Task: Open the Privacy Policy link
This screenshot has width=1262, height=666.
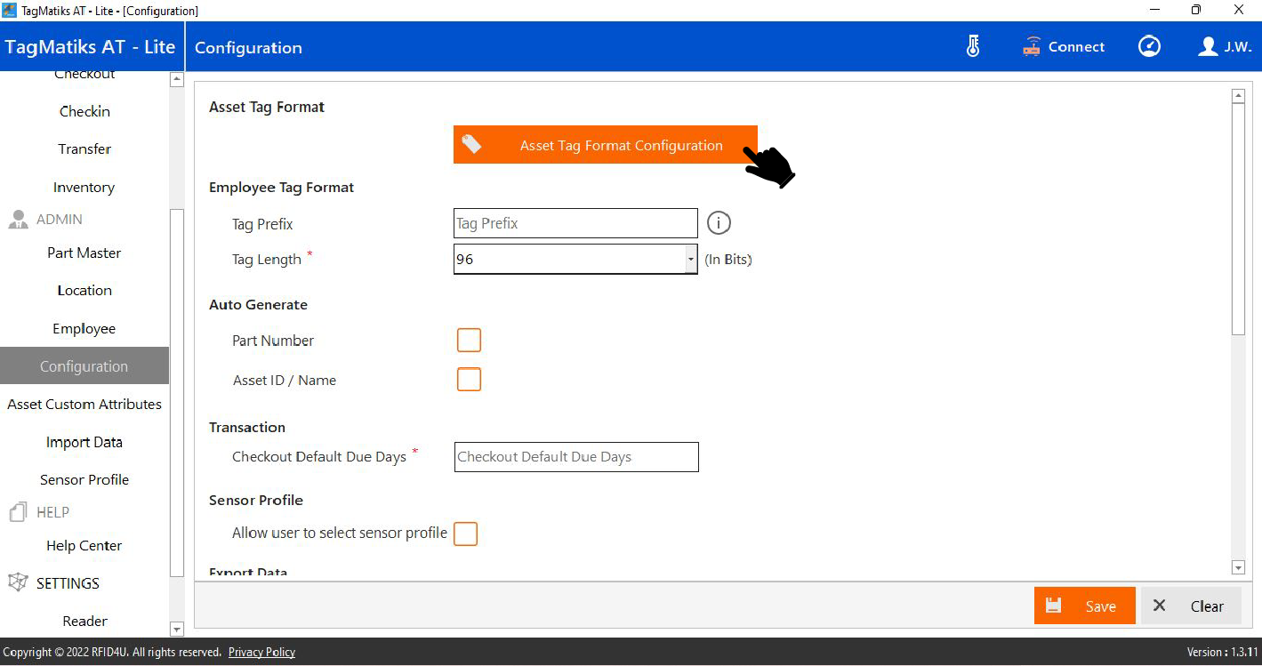Action: (x=261, y=652)
